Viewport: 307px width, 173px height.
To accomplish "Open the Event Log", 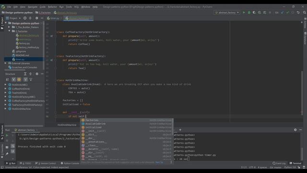I will [x=279, y=163].
